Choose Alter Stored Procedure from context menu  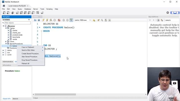(x=31, y=57)
